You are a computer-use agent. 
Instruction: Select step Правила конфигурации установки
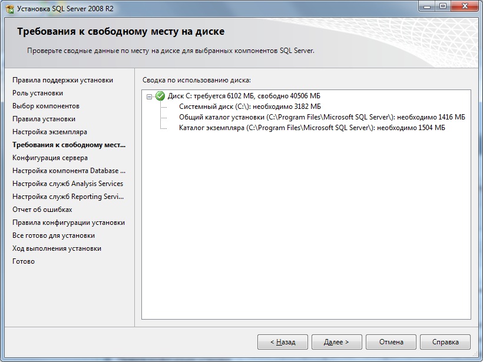(x=68, y=222)
